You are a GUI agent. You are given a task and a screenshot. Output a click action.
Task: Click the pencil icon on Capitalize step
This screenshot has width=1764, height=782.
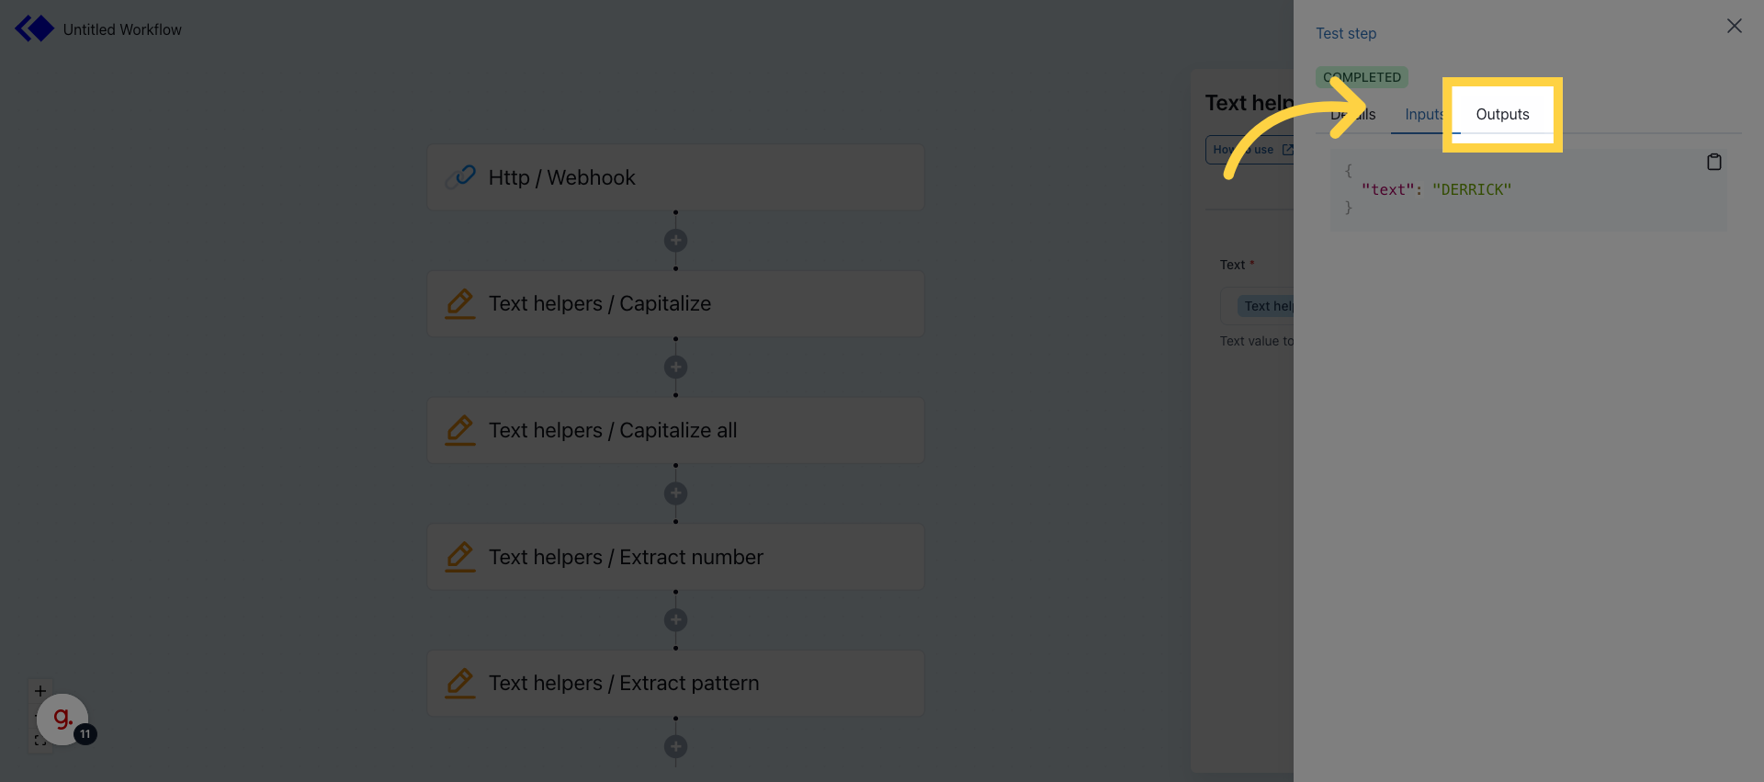click(460, 303)
